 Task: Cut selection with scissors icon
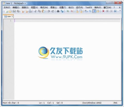pyautogui.click(x=35, y=11)
